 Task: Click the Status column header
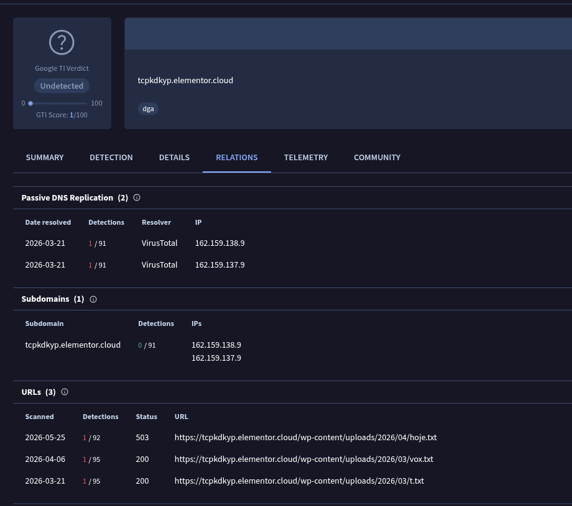tap(146, 417)
